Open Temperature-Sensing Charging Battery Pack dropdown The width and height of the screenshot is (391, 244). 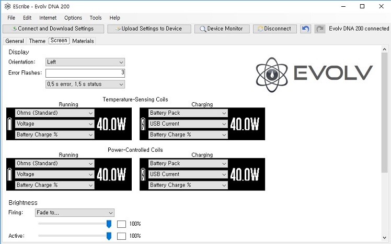(188, 113)
